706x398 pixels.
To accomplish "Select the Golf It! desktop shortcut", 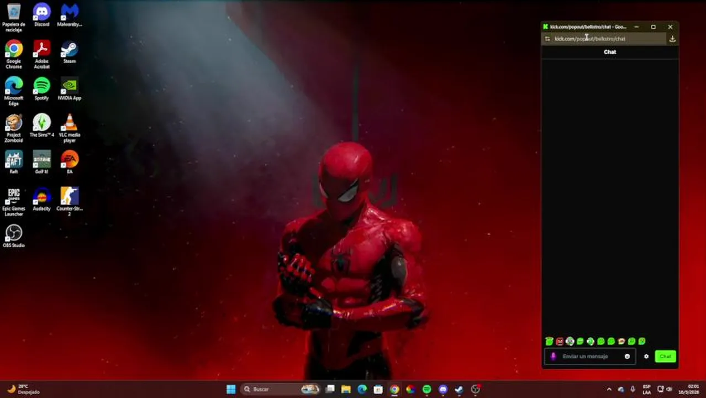I will (41, 162).
